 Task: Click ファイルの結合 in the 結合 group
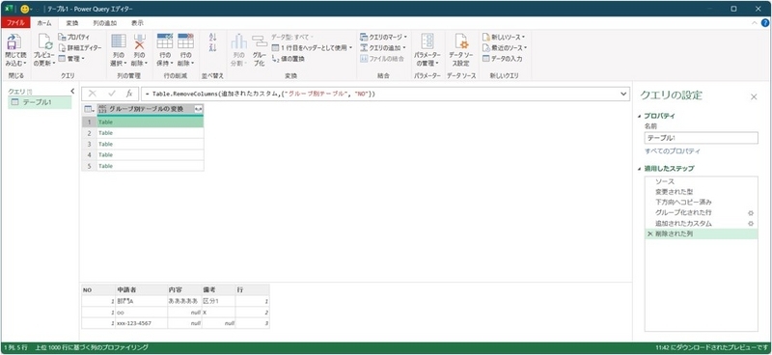(x=382, y=59)
